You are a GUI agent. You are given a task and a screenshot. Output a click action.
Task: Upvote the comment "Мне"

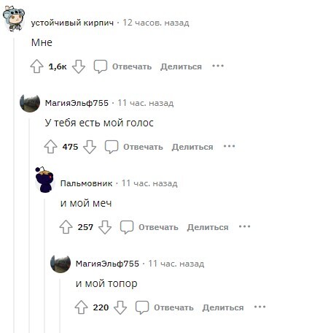36,66
